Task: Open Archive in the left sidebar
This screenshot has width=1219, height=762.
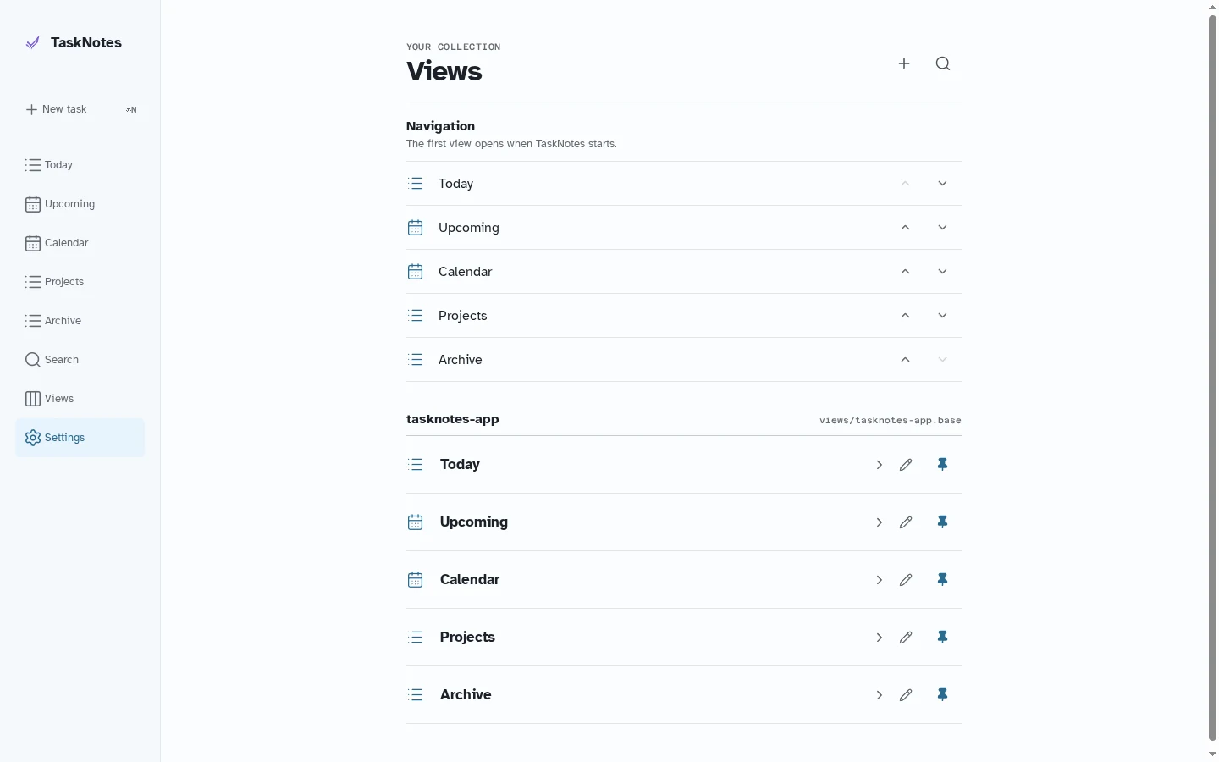Action: pyautogui.click(x=80, y=321)
